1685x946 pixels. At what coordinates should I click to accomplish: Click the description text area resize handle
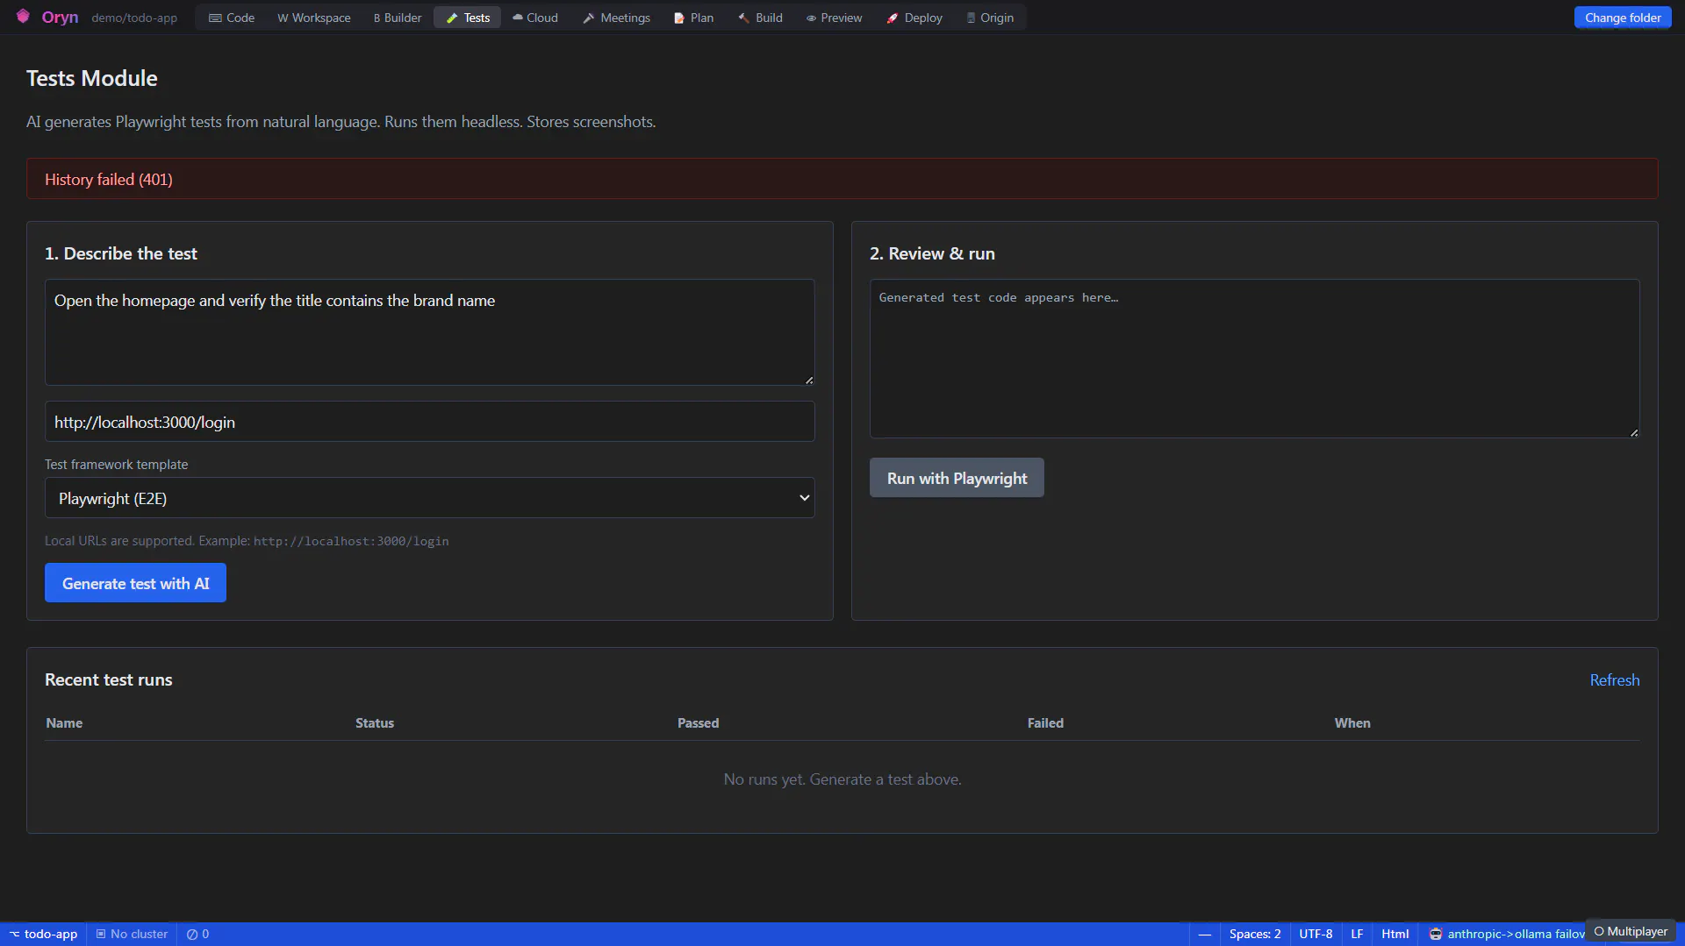pos(809,381)
